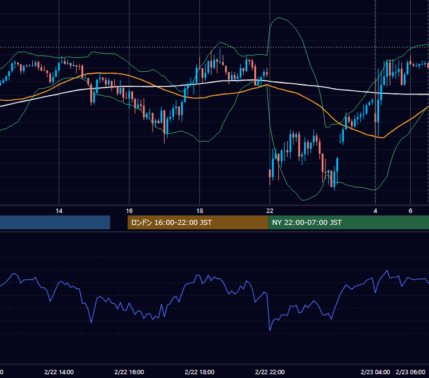Click the hour label 22 on price chart axis

(270, 211)
